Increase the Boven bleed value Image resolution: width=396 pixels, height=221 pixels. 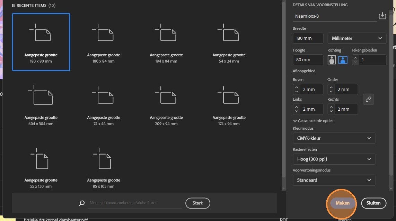click(x=297, y=87)
